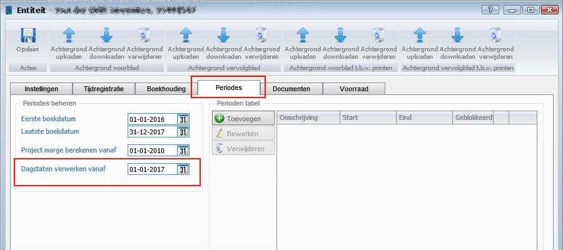The height and width of the screenshot is (250, 563).
Task: Open calendar picker for Eerste boekdatum
Action: (x=183, y=119)
